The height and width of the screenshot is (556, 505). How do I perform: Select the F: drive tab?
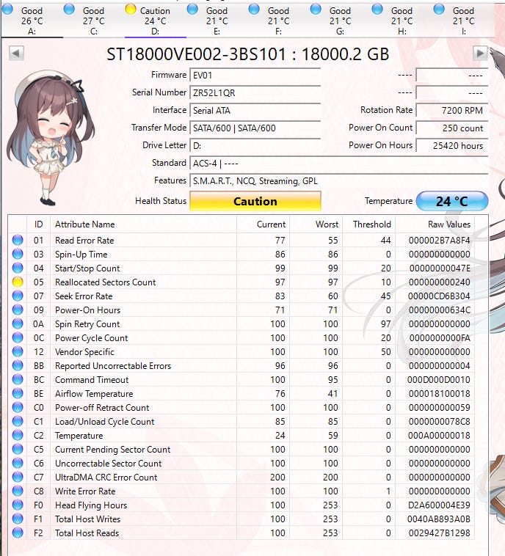click(x=279, y=21)
